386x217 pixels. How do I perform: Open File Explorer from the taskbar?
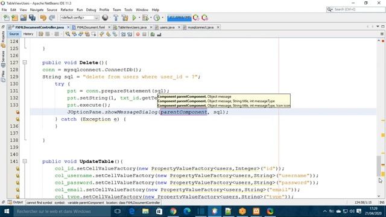pos(145,212)
